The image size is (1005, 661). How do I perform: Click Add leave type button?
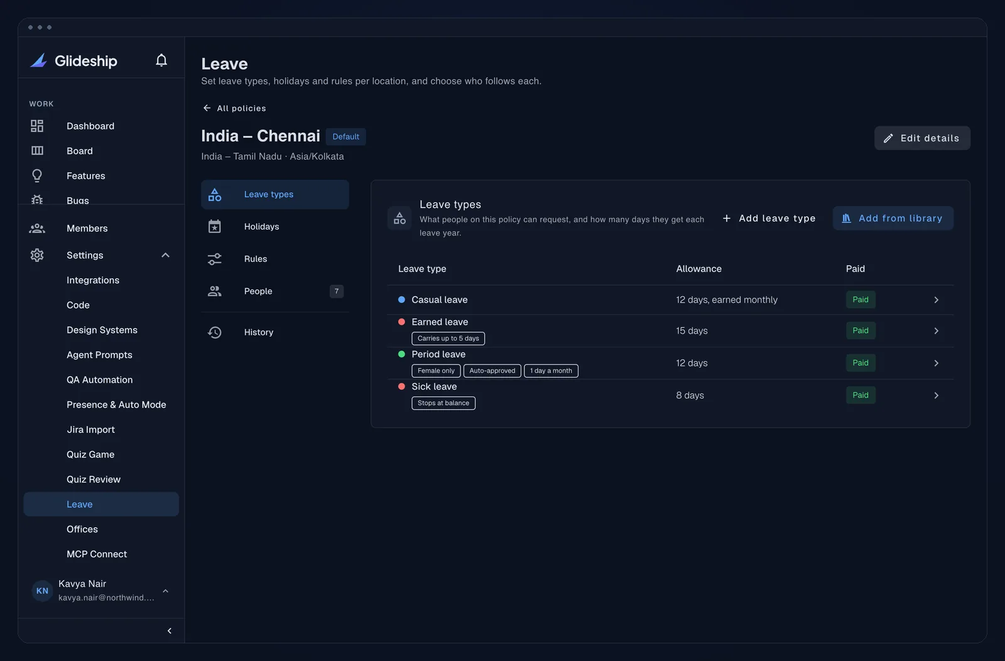point(769,218)
